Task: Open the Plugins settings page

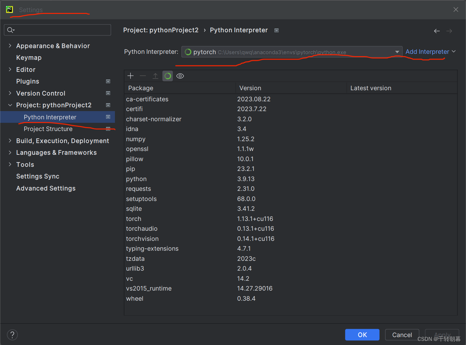Action: pyautogui.click(x=28, y=81)
